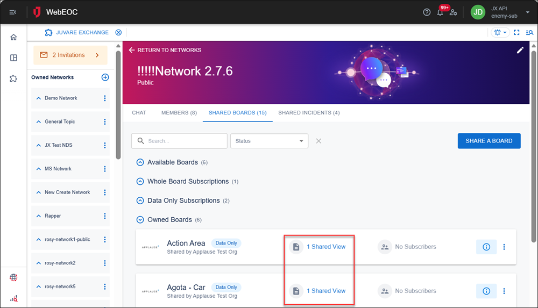Open the Juvare Exchange puzzle icon in sidebar
538x308 pixels.
pyautogui.click(x=13, y=78)
